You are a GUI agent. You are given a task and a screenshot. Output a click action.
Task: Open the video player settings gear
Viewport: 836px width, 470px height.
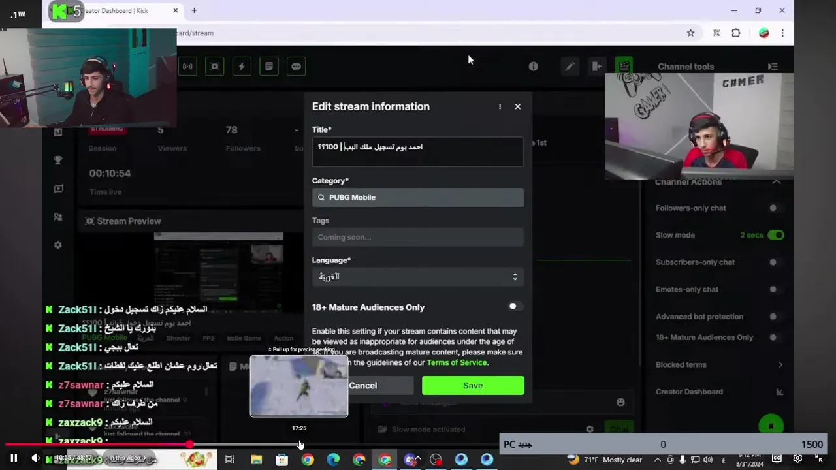797,458
